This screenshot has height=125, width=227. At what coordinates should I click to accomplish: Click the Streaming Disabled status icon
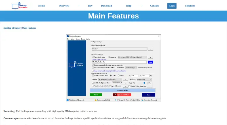(x=142, y=100)
